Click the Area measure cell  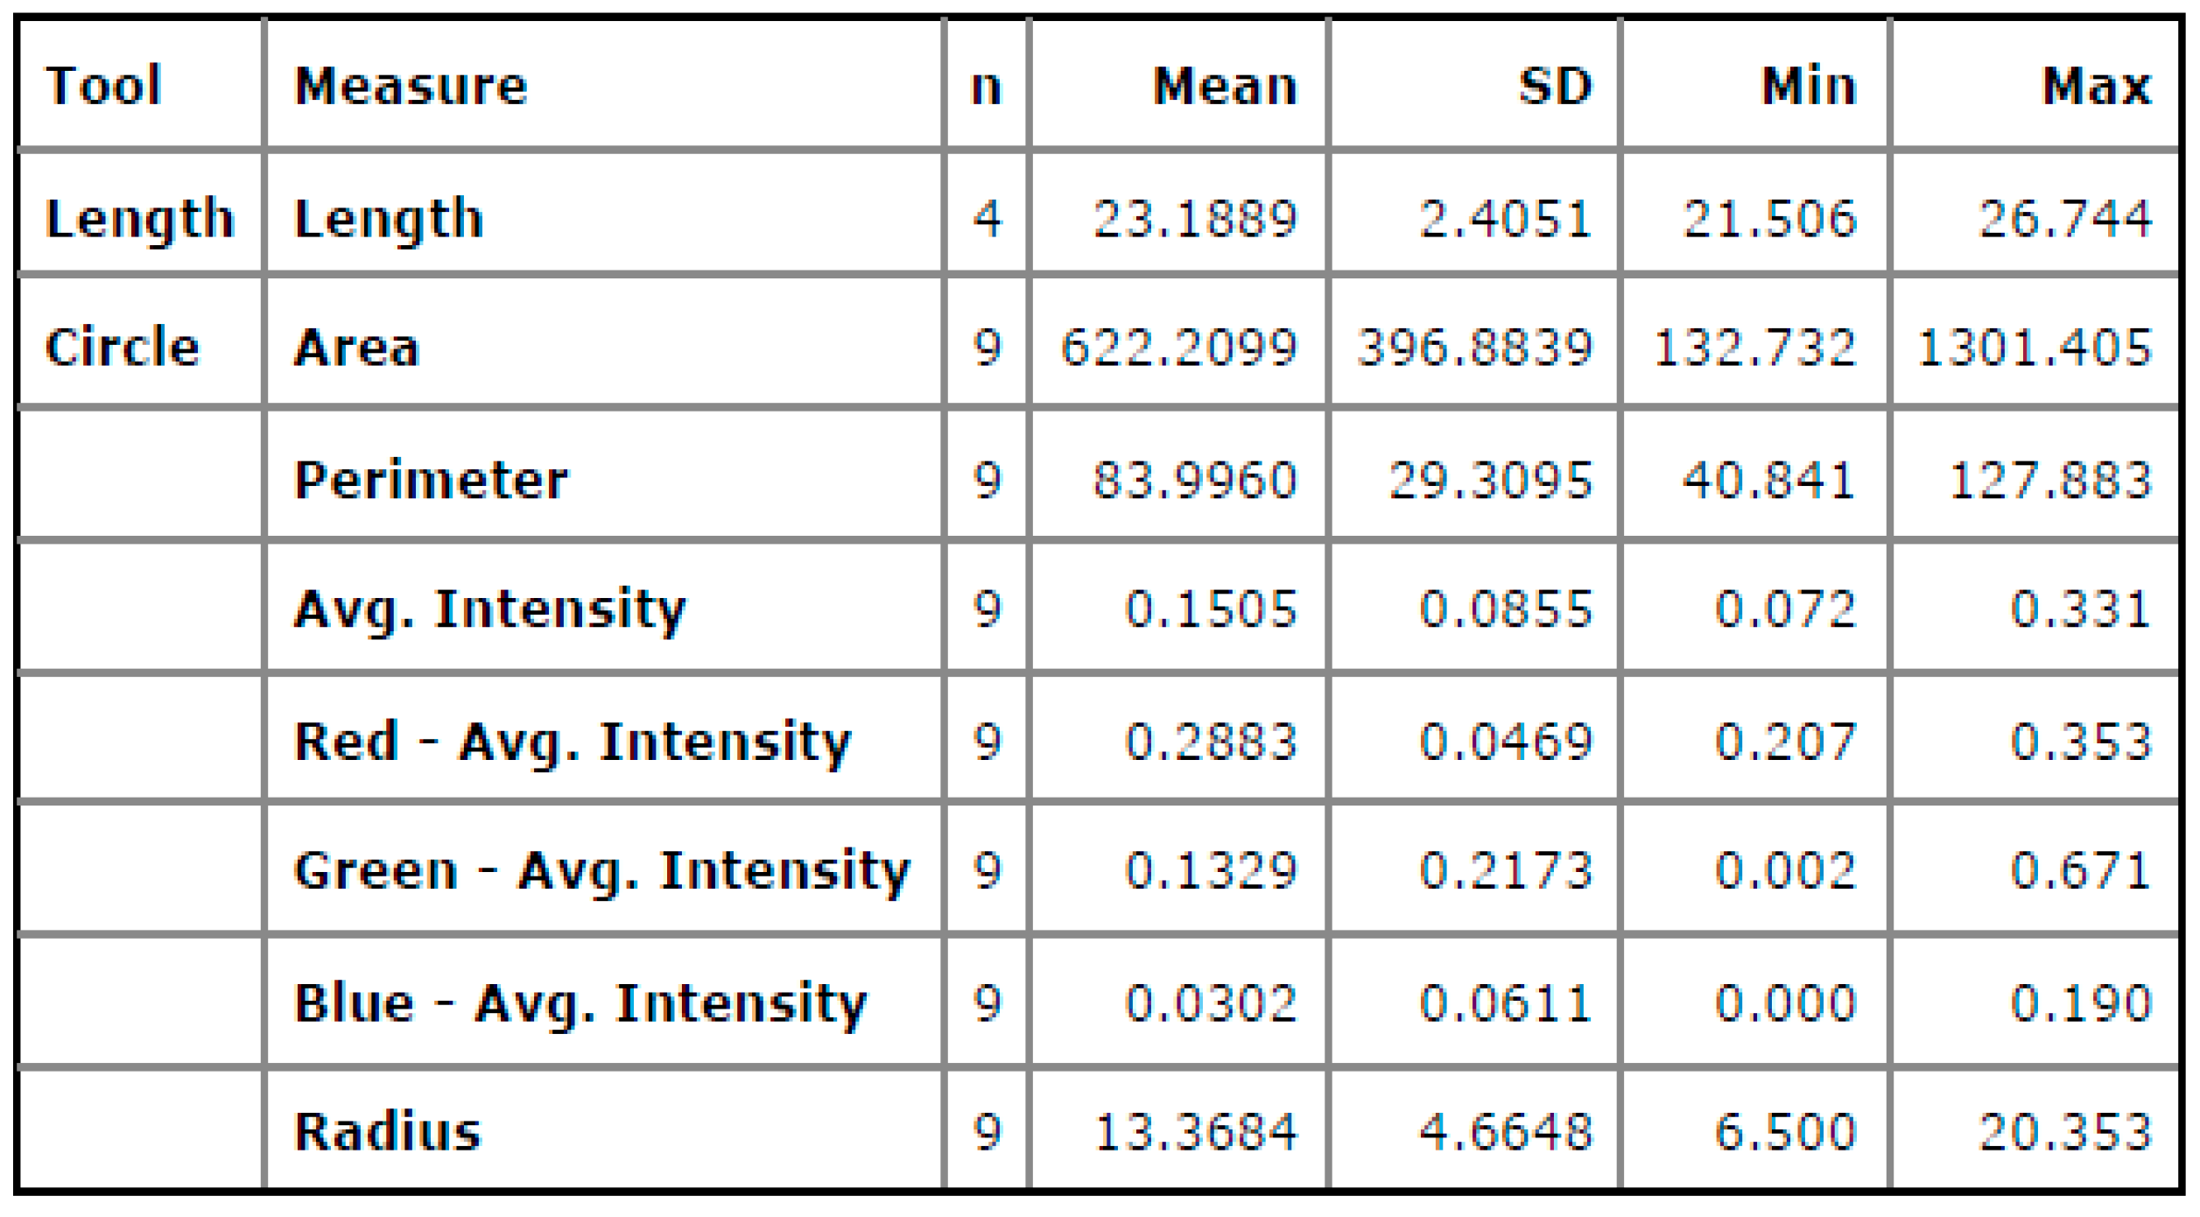point(357,348)
